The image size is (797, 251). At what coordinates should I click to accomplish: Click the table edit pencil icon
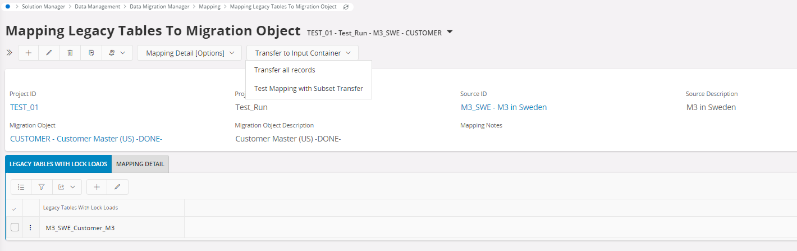pos(117,187)
